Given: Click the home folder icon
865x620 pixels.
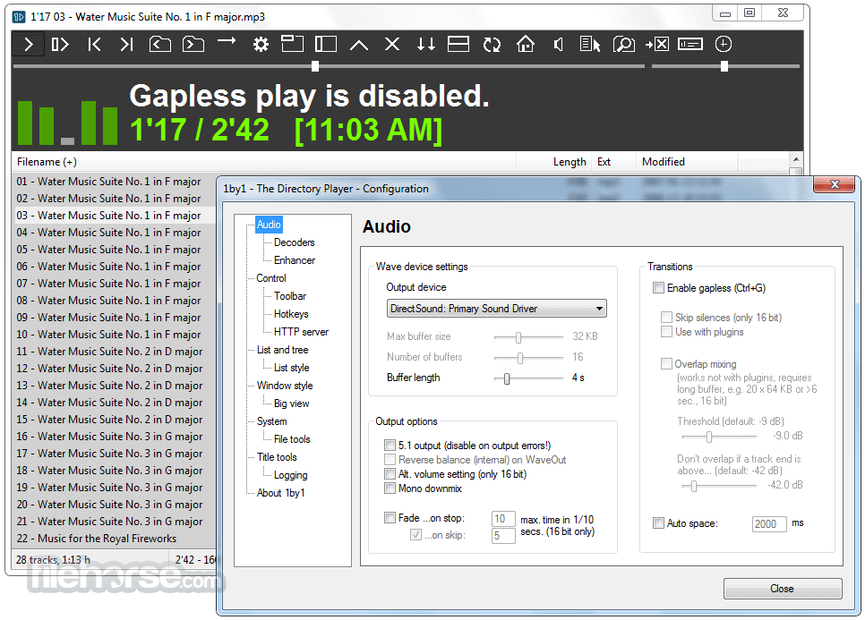Looking at the screenshot, I should point(525,44).
